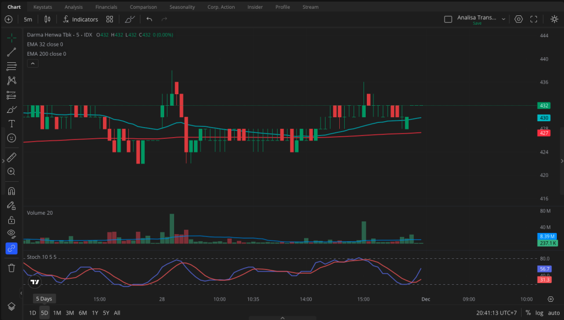The image size is (564, 320).
Task: Select the Crosshair cursor tool
Action: [x=12, y=37]
